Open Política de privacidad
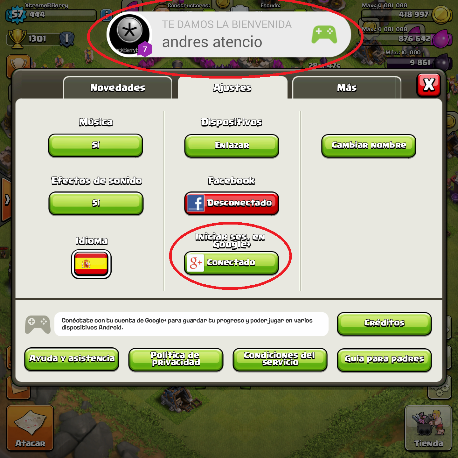458x458 pixels. [176, 359]
